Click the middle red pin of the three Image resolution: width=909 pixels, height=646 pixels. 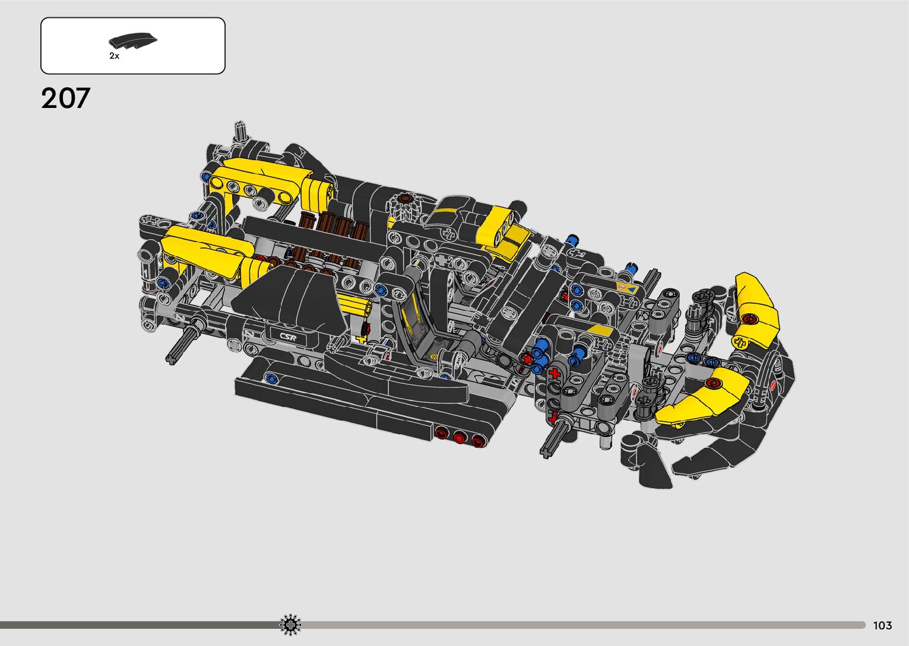pos(459,438)
